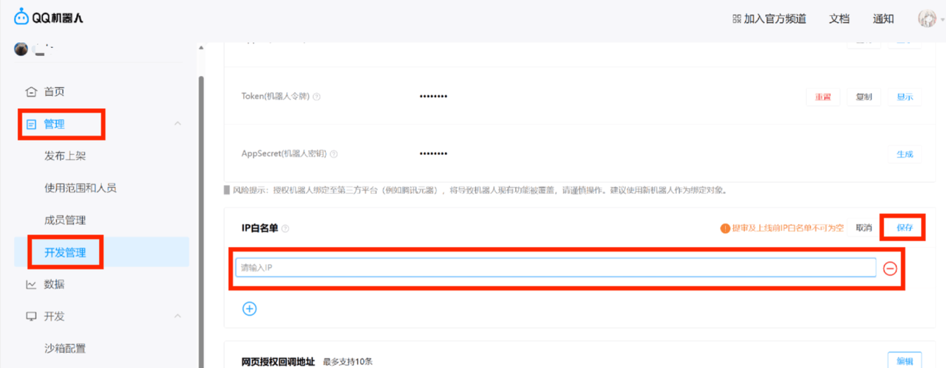946x368 pixels.
Task: Click 生成 to generate AppSecret
Action: [905, 154]
